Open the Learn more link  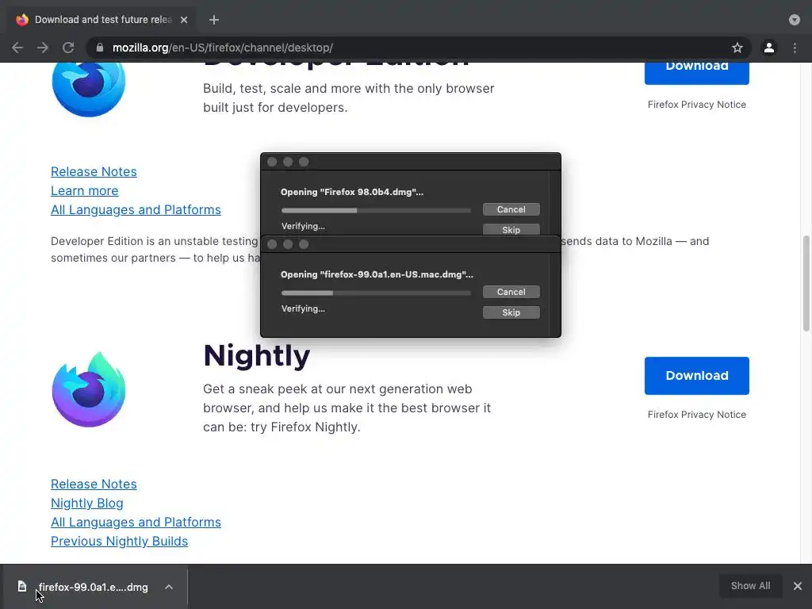(84, 190)
